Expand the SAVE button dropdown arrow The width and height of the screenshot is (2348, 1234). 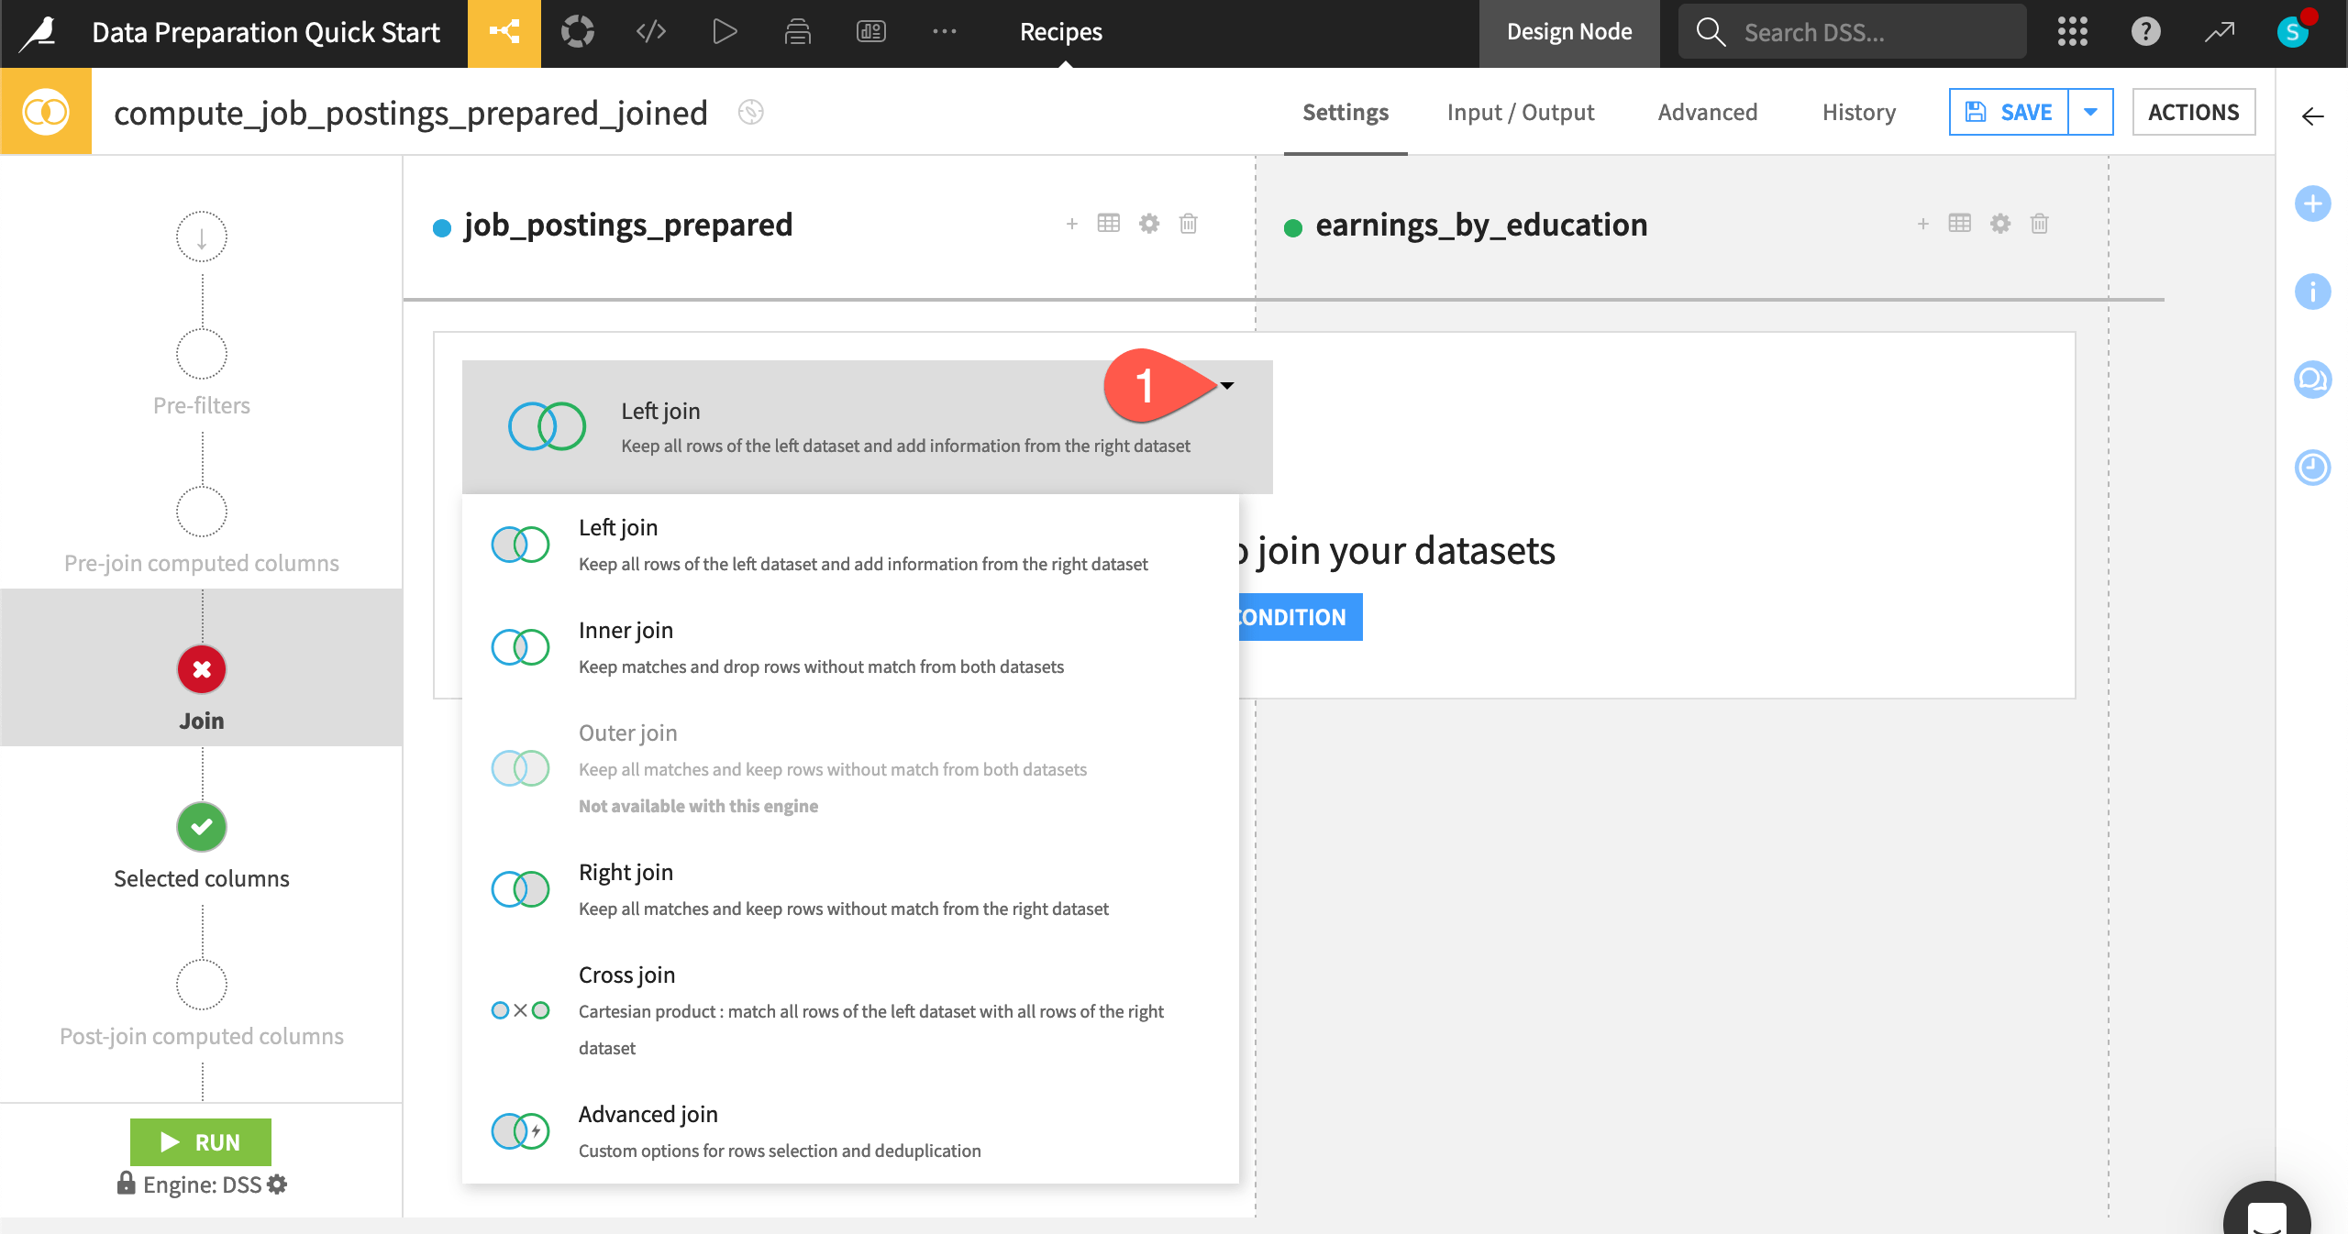coord(2092,110)
